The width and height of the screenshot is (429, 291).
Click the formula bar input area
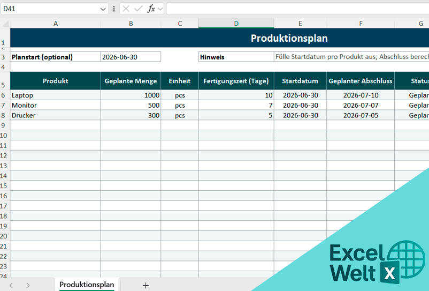pyautogui.click(x=297, y=9)
